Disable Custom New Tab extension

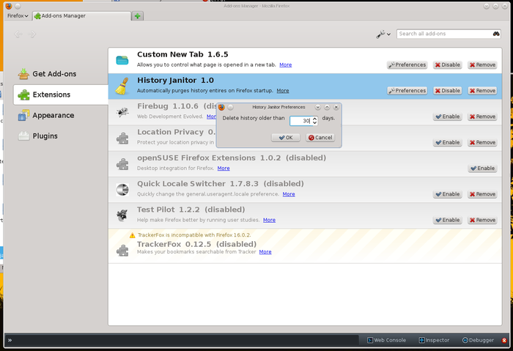click(x=447, y=64)
